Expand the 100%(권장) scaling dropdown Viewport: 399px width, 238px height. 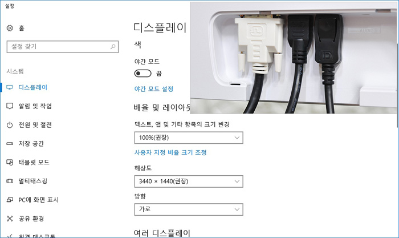(x=189, y=138)
